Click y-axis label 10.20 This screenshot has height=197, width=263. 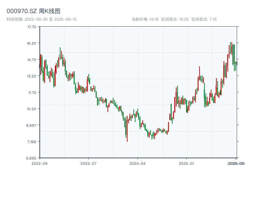(x=32, y=109)
